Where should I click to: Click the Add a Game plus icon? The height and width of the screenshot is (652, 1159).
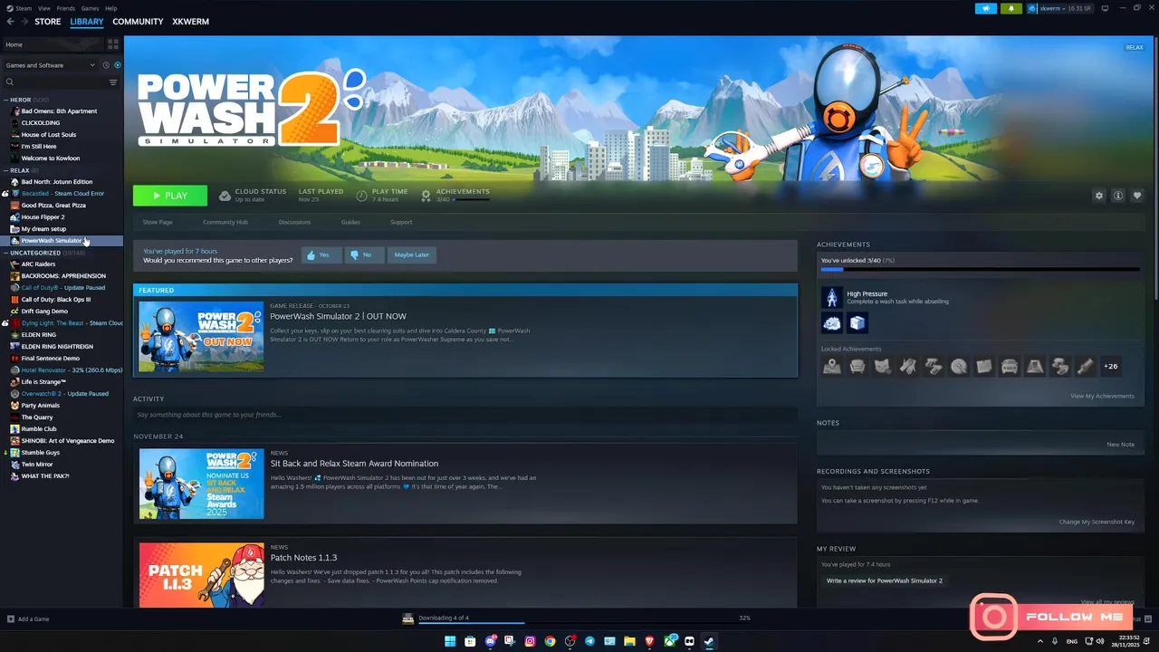tap(11, 619)
